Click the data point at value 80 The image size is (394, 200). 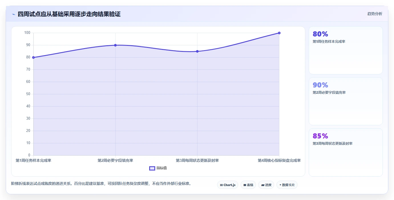[x=33, y=58]
